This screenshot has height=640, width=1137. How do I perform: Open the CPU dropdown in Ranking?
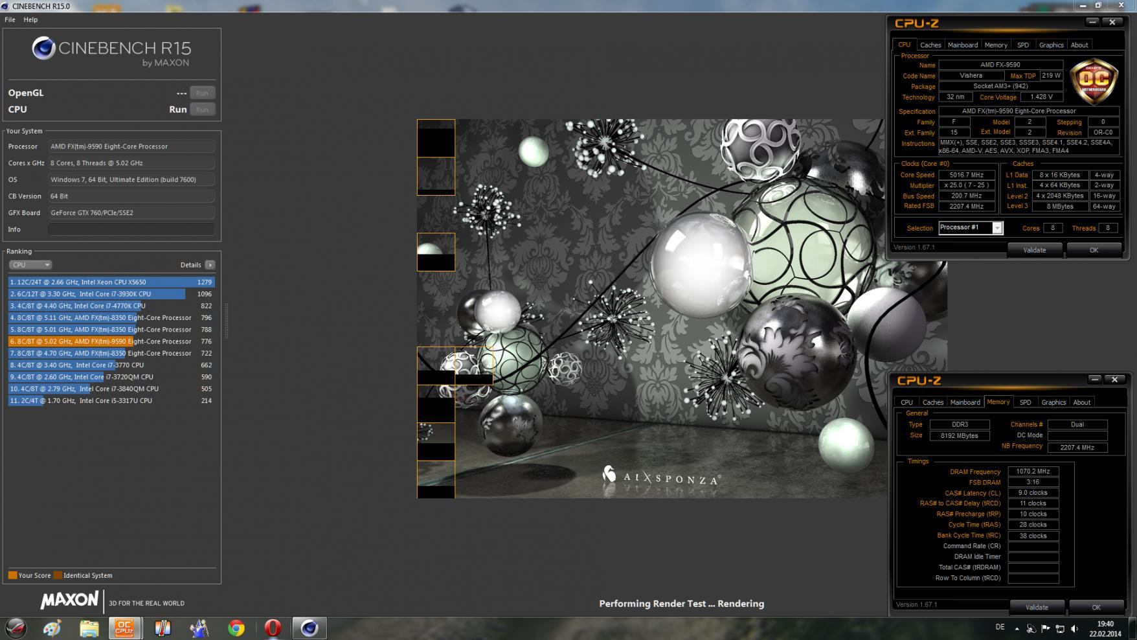pos(30,265)
